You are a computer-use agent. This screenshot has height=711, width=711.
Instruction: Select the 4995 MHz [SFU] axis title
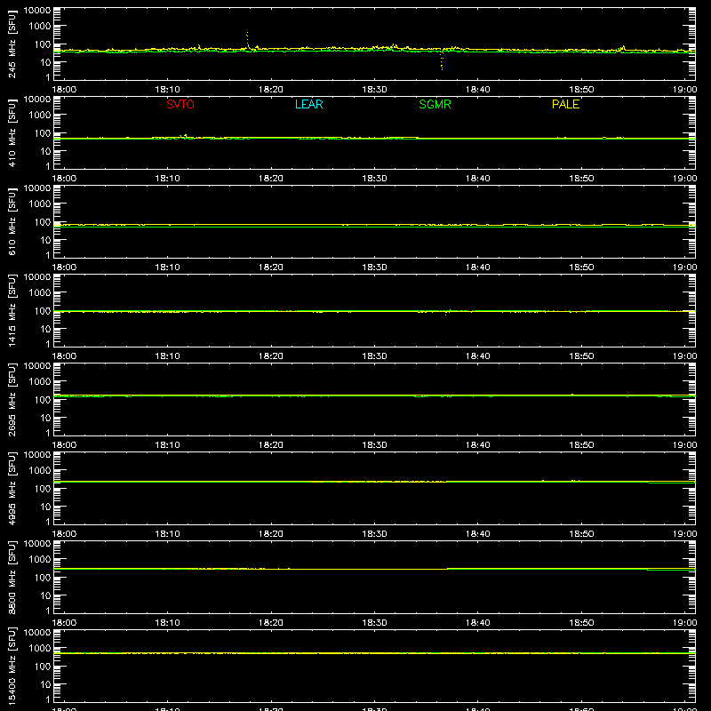[x=12, y=488]
